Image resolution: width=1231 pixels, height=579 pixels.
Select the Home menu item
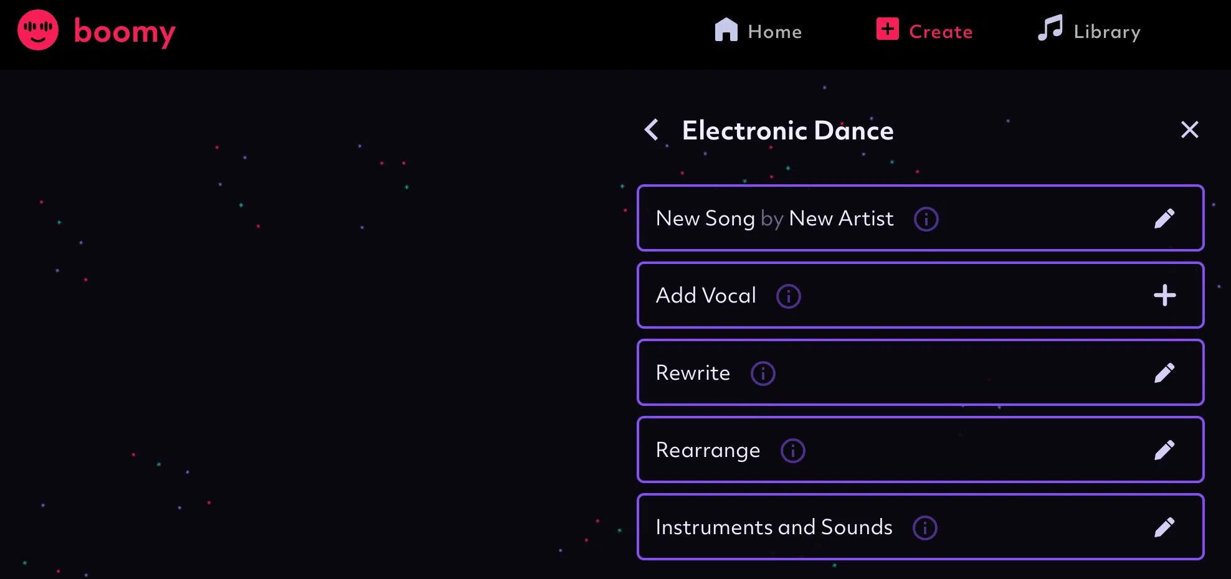click(759, 31)
